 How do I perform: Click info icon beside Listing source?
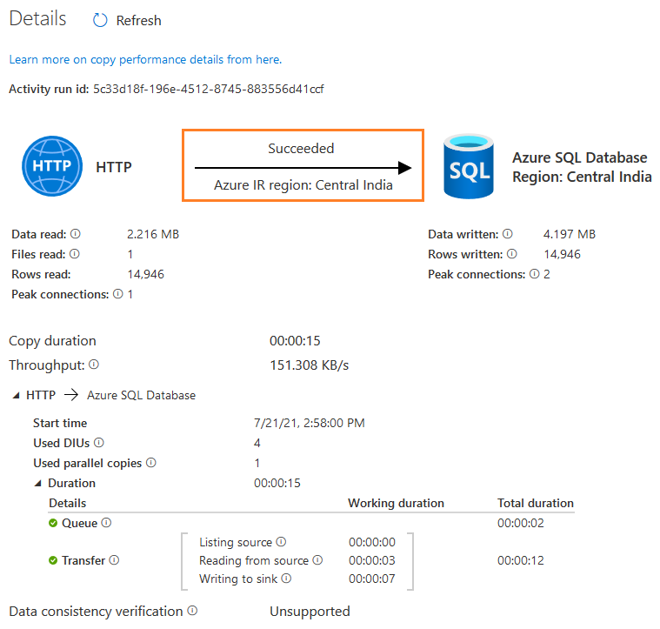click(281, 542)
